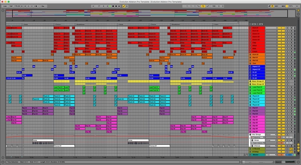Click the punch-out switch icon

(208, 6)
